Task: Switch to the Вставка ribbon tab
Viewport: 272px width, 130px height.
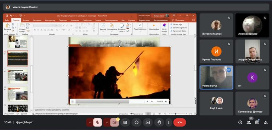Action: (26, 20)
